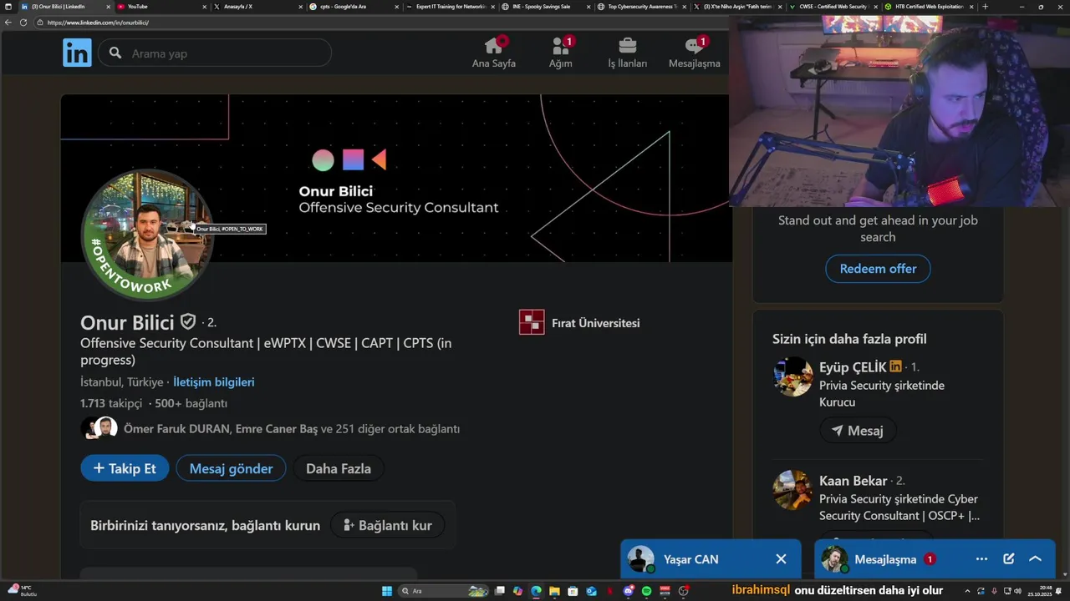The height and width of the screenshot is (601, 1070).
Task: Open Outlook from the taskbar
Action: click(591, 591)
